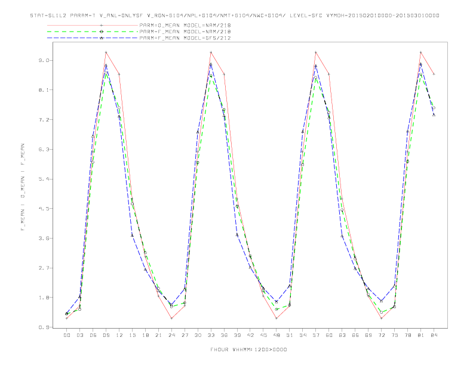Click x-axis tick label 12
The image size is (473, 365).
(119, 335)
